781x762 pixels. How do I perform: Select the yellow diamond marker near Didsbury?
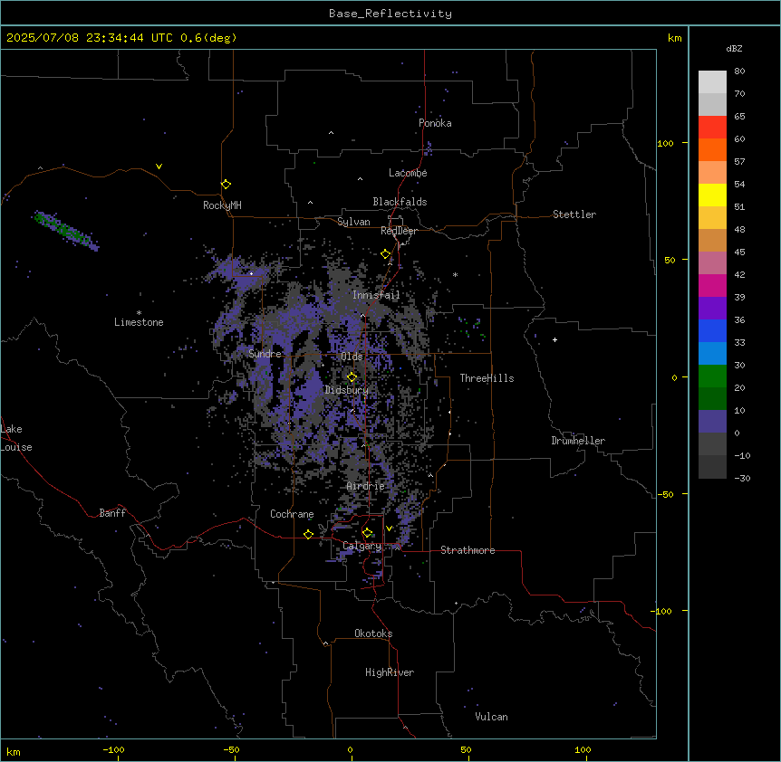pos(352,377)
